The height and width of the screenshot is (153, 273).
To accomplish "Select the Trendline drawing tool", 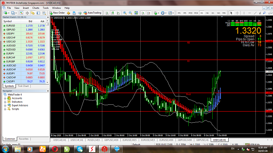I will point(255,13).
